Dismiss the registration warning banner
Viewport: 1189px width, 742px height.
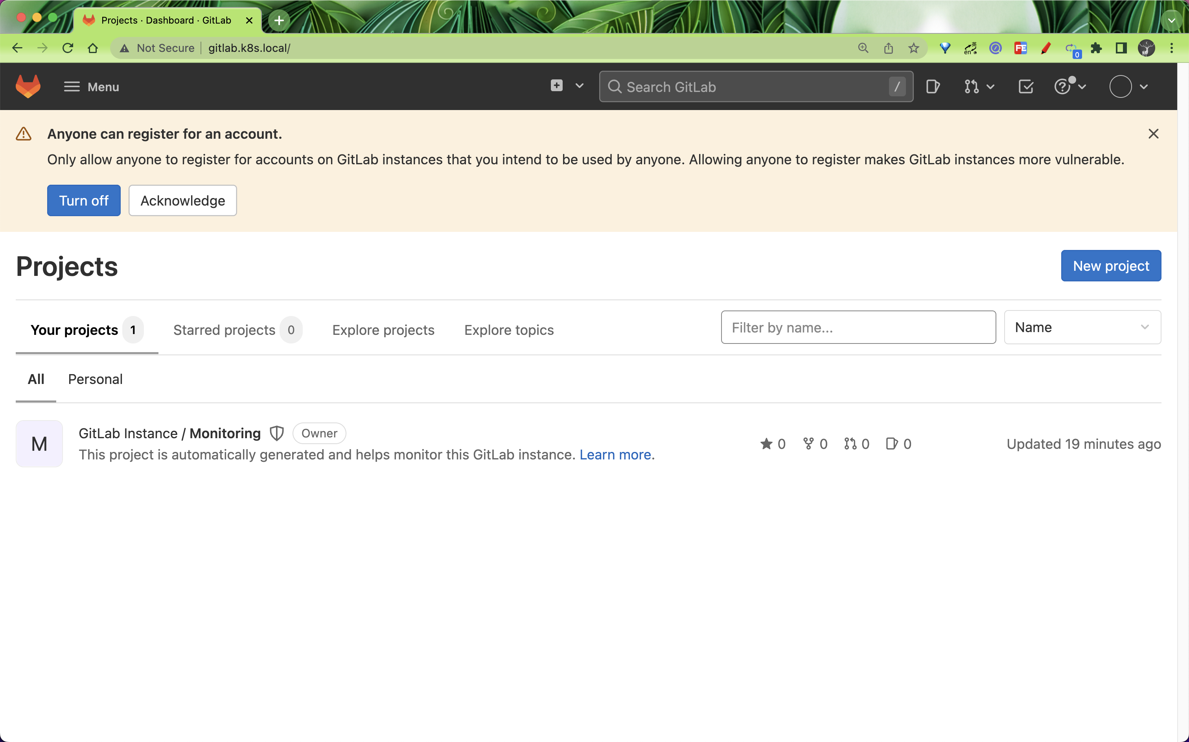tap(1153, 134)
